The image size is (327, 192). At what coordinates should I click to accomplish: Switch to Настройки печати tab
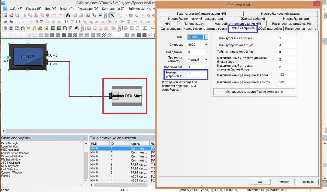coord(296,18)
